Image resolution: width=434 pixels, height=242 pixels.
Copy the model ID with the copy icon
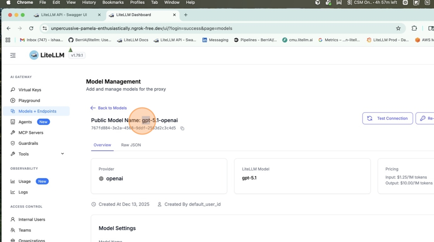click(182, 128)
